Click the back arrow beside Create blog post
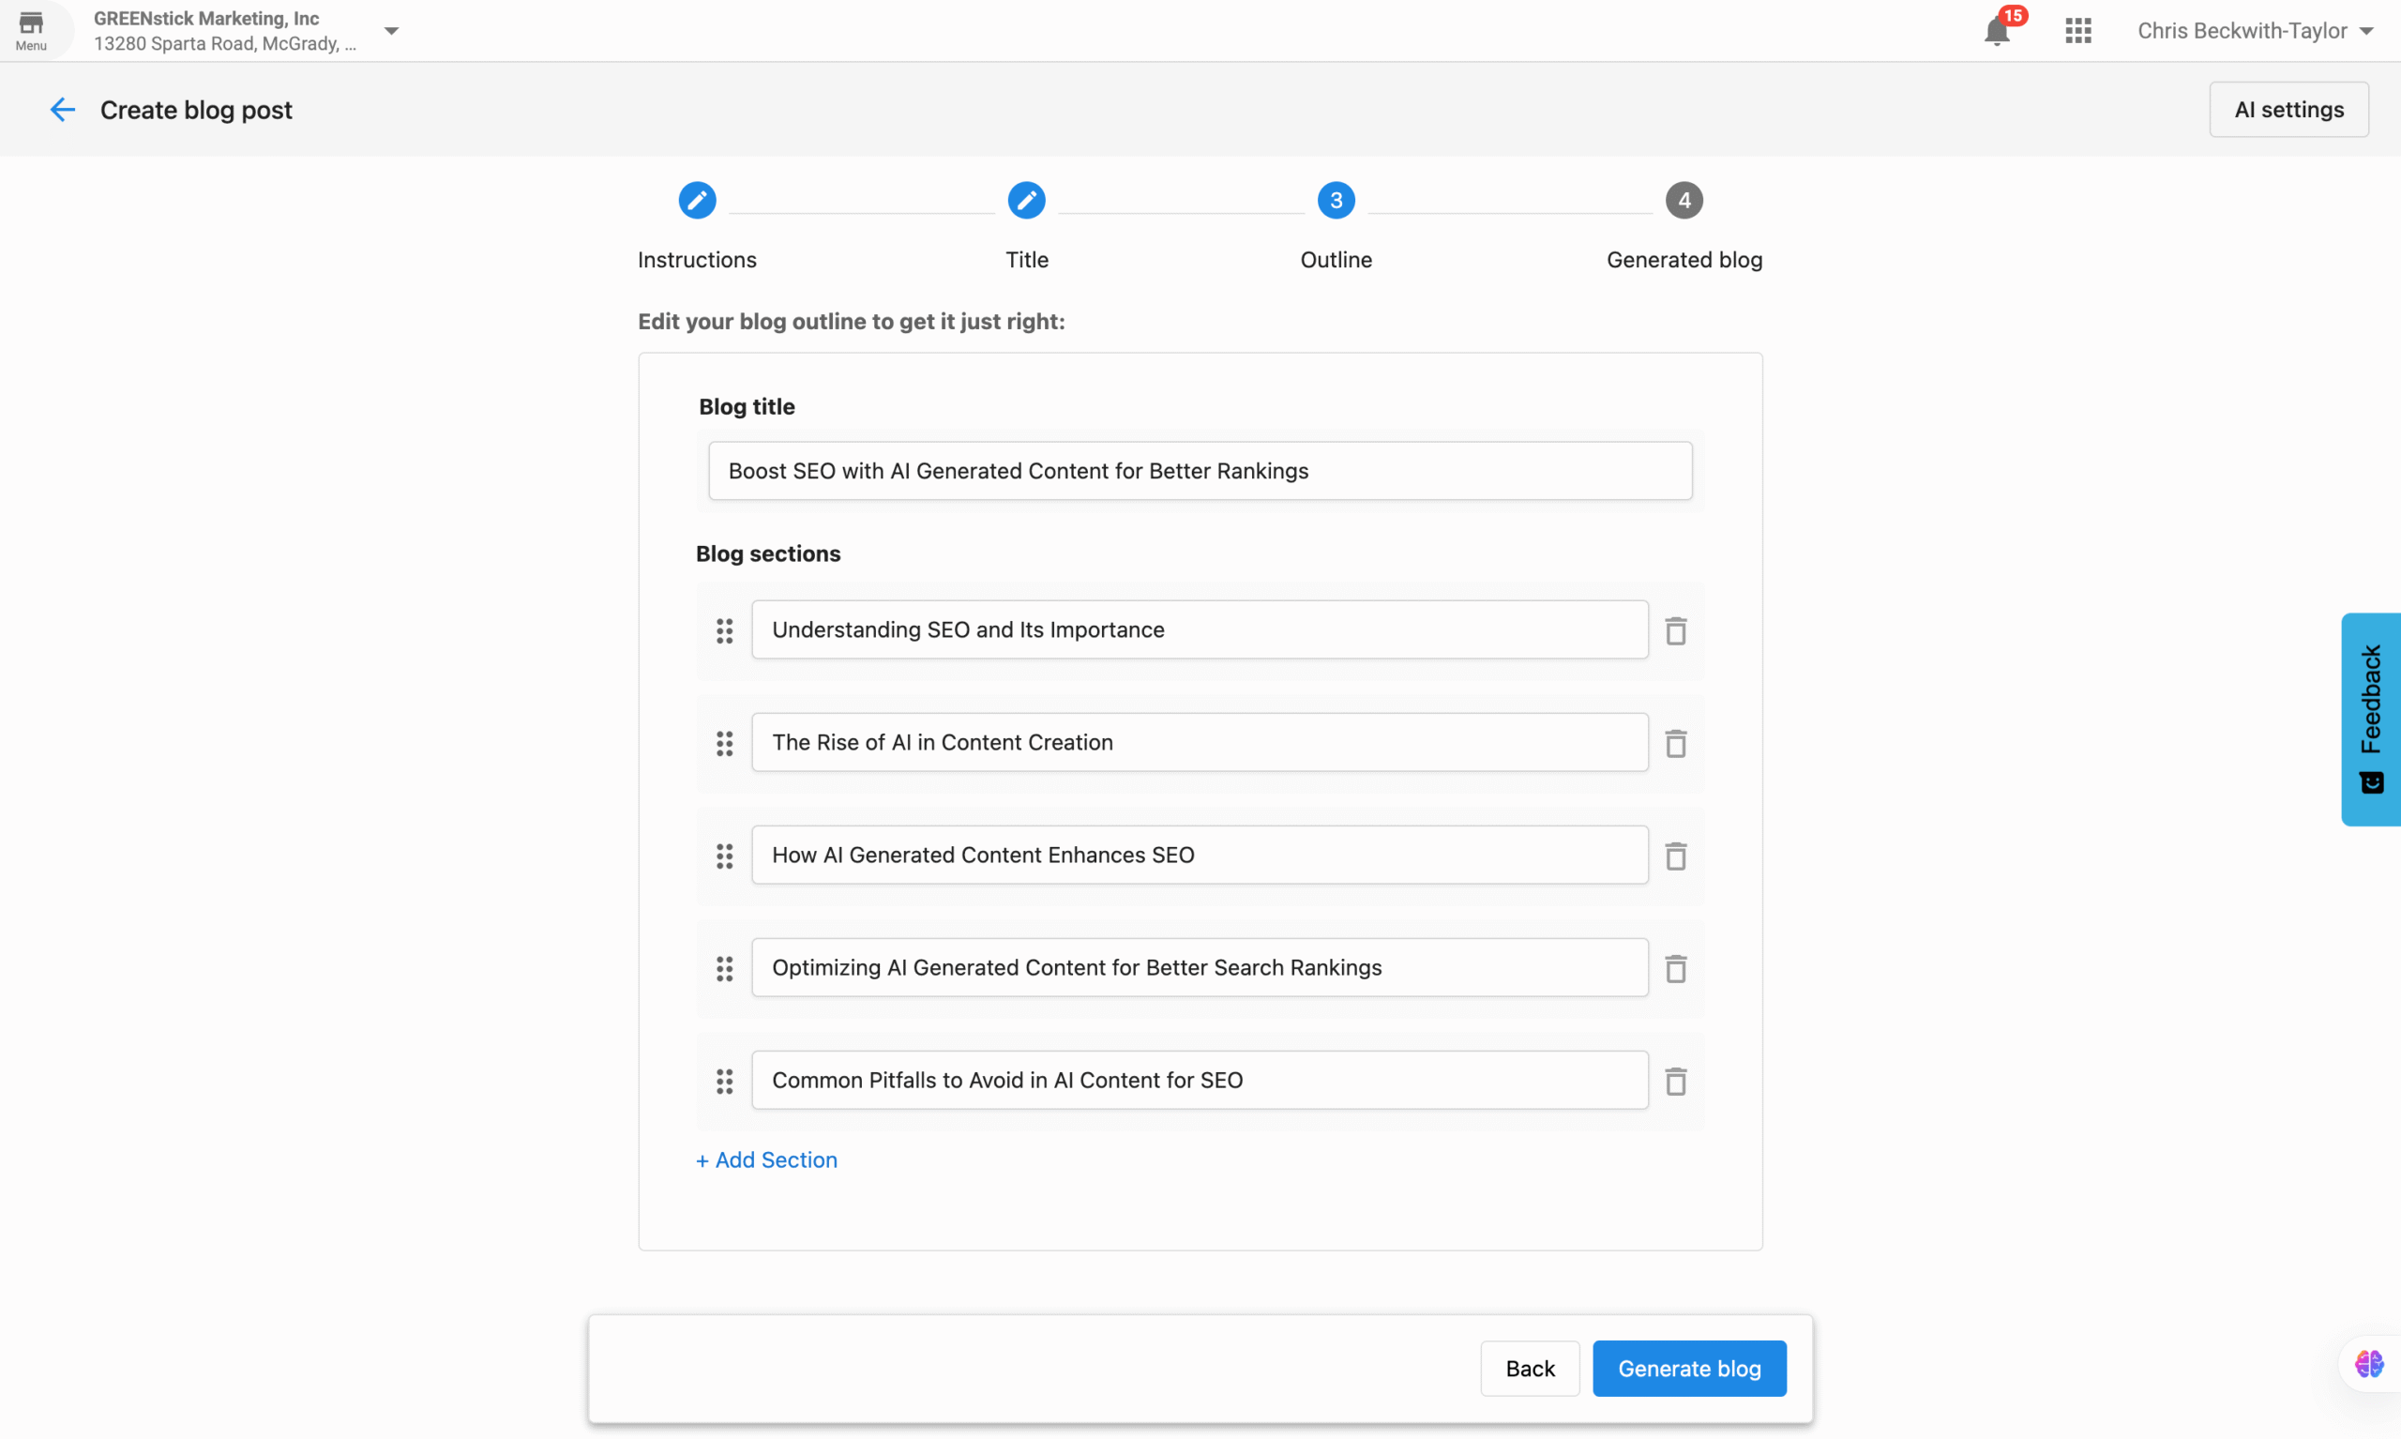Image resolution: width=2401 pixels, height=1439 pixels. click(62, 110)
